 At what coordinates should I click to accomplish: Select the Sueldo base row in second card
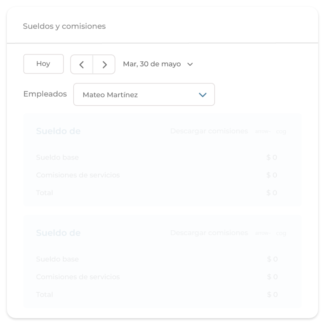57,259
